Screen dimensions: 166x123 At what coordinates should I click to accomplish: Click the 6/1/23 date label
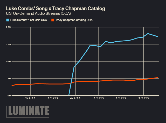point(121,98)
